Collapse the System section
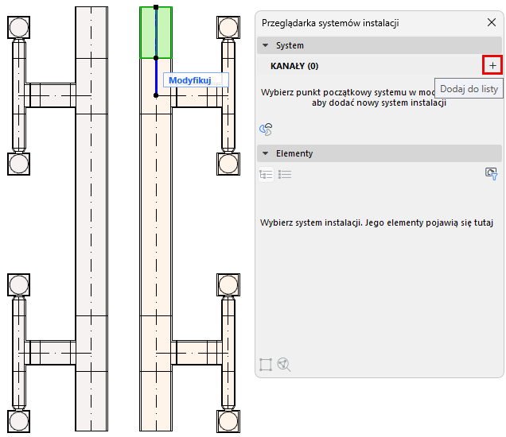 click(x=265, y=45)
